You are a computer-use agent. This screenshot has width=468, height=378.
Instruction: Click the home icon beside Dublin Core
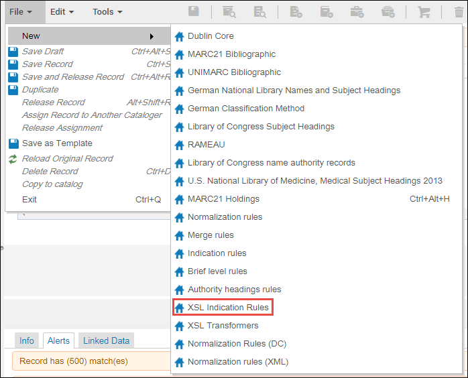[179, 36]
